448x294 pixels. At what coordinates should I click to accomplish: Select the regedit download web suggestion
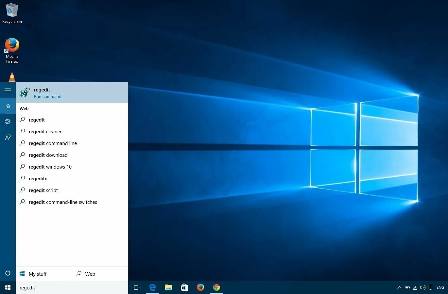[x=48, y=155]
